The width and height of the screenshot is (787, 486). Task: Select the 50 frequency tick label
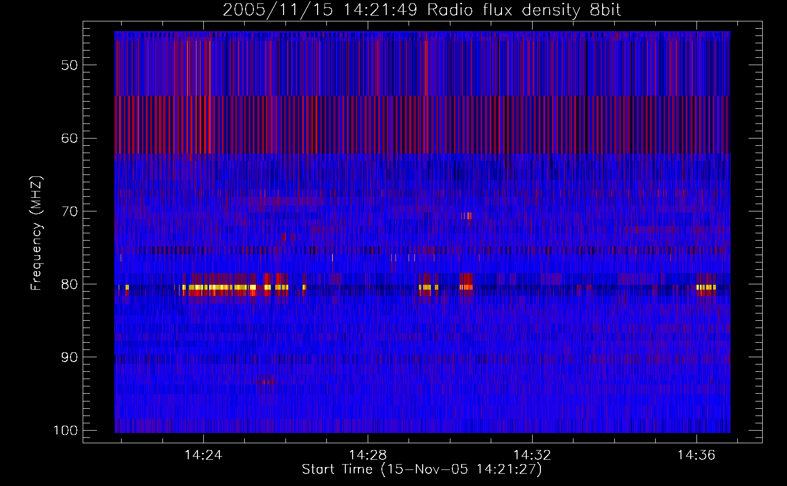point(70,65)
